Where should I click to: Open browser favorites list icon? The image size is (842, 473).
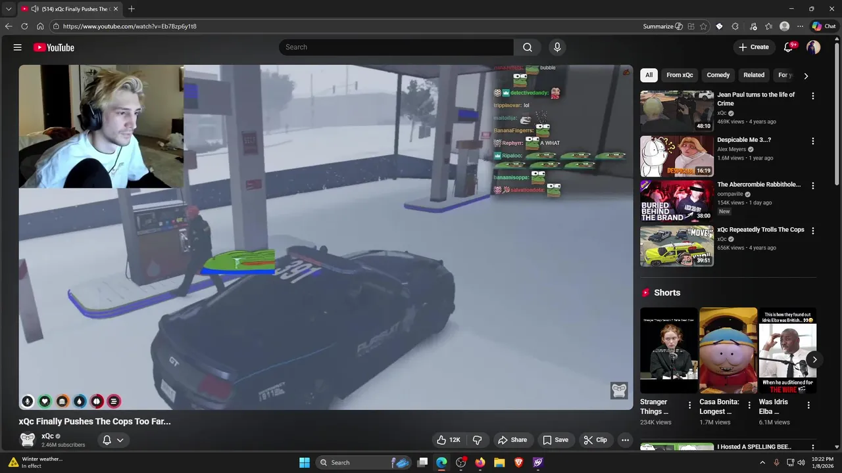[x=768, y=26]
